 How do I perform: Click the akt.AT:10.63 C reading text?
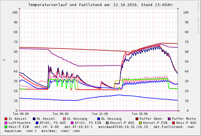[78, 127]
